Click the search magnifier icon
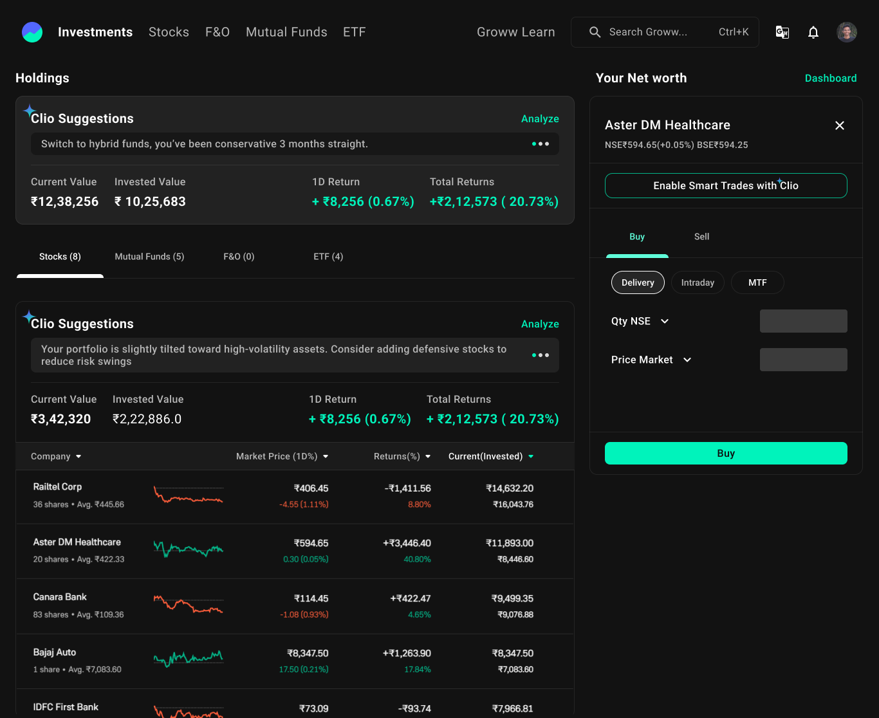879x718 pixels. [595, 32]
